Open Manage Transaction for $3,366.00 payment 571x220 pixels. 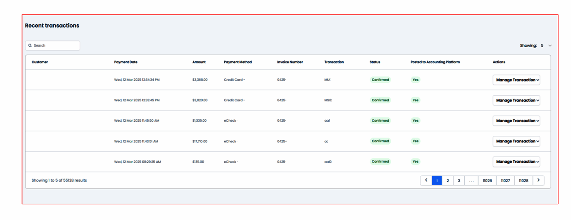tap(516, 80)
